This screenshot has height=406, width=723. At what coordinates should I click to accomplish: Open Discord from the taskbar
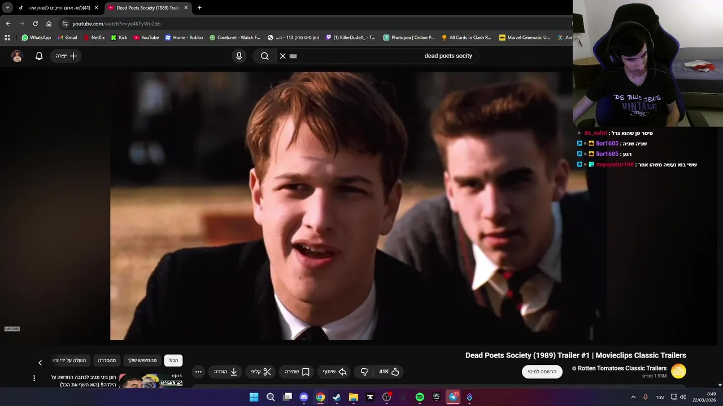click(304, 397)
